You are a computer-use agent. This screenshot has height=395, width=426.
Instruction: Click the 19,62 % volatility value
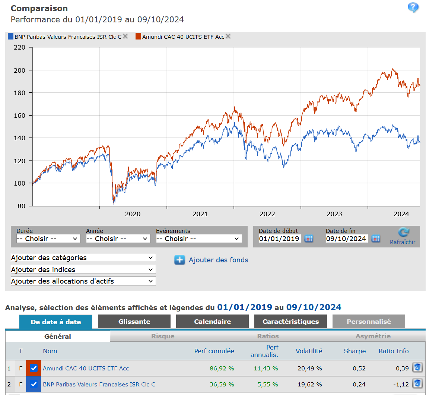(310, 385)
